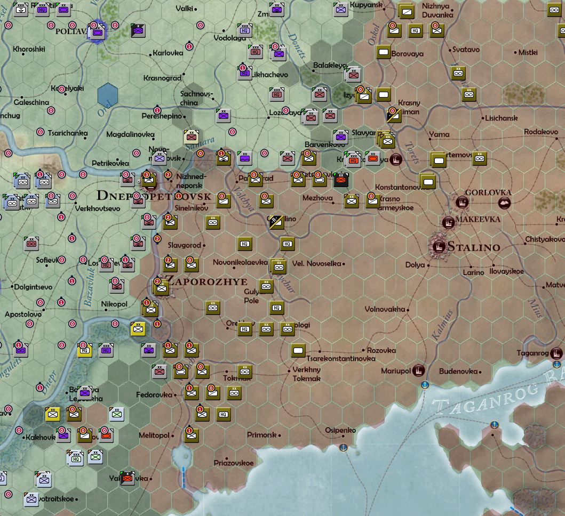This screenshot has height=516, width=565.
Task: Click the black-yellow counter at Krasny Liman
Action: click(x=394, y=115)
